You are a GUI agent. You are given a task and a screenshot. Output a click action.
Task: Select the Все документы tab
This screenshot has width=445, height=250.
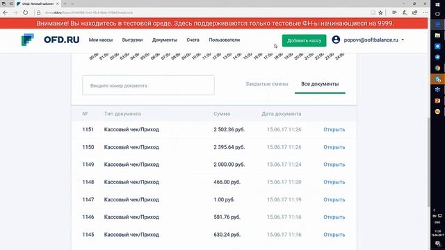coord(320,84)
